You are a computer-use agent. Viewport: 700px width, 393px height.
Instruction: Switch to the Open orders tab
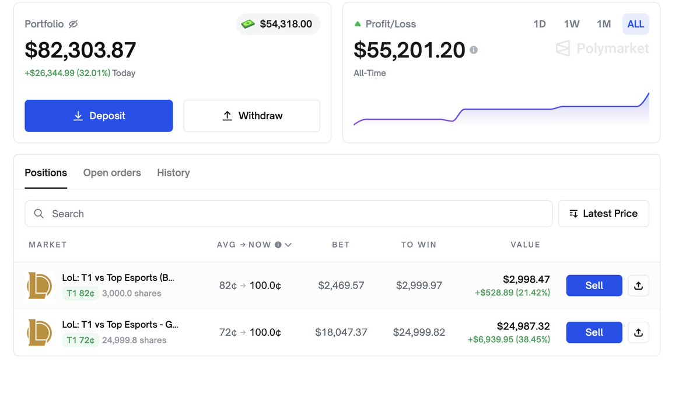point(112,173)
